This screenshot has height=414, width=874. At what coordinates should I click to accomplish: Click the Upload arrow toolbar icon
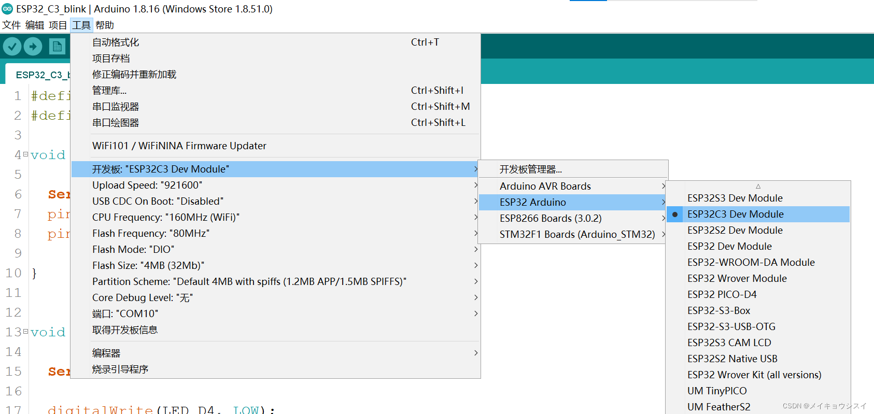(x=33, y=47)
